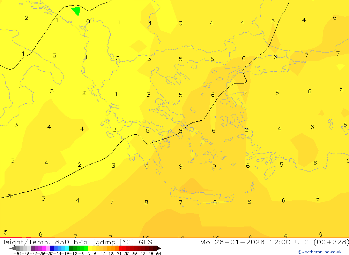This screenshot has width=349, height=255.
Task: Select the bright red legend swatch
Action: point(120,248)
